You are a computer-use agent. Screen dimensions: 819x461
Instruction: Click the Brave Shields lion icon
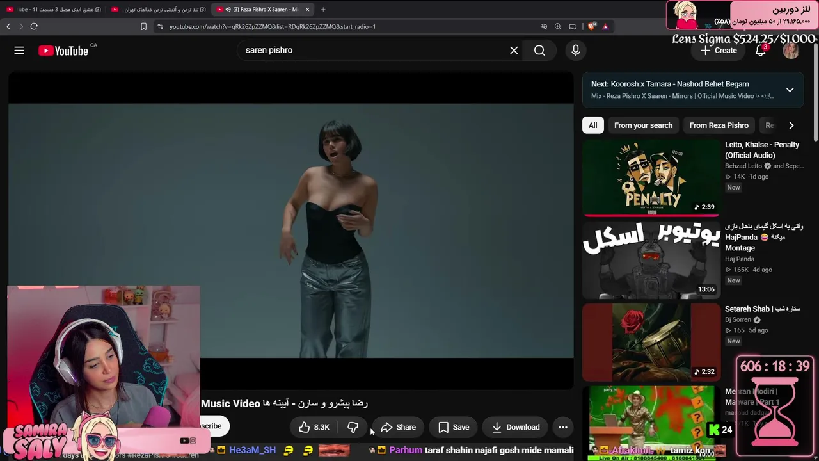click(x=591, y=26)
